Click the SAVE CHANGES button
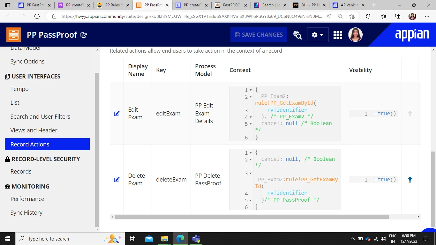The height and width of the screenshot is (245, 436). click(259, 35)
